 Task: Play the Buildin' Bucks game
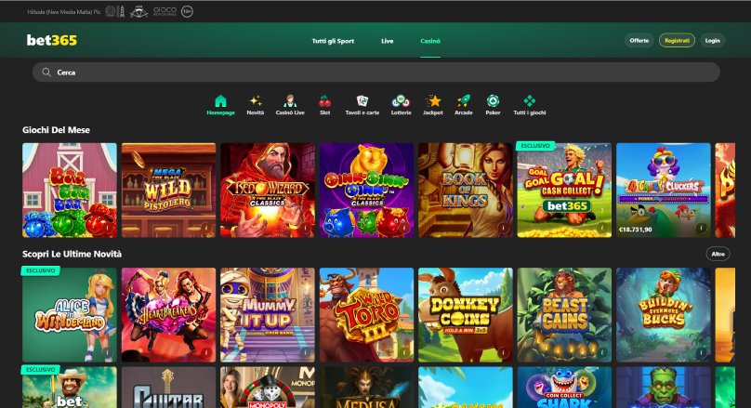pos(664,315)
